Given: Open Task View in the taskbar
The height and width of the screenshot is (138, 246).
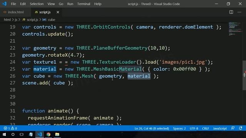Looking at the screenshot, I should [x=22, y=135].
